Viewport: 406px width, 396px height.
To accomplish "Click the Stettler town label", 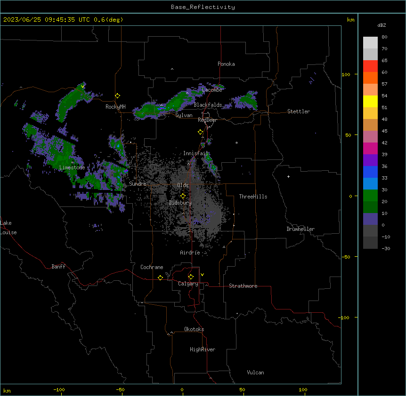I will click(299, 111).
